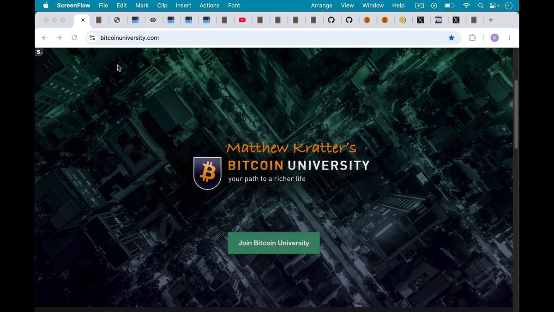Open the Arrange menu

tap(322, 6)
